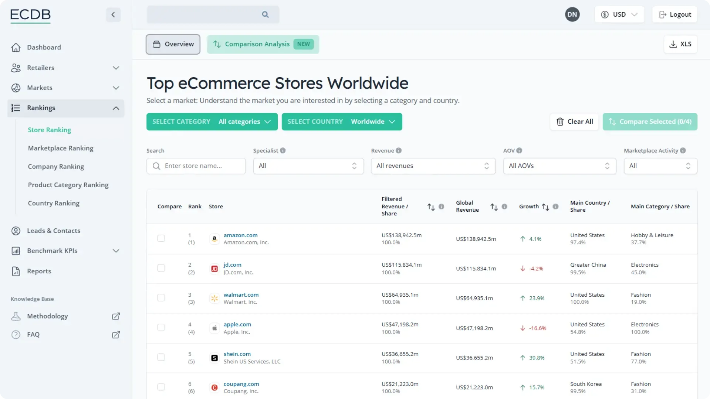Open Select Category dropdown

click(212, 122)
